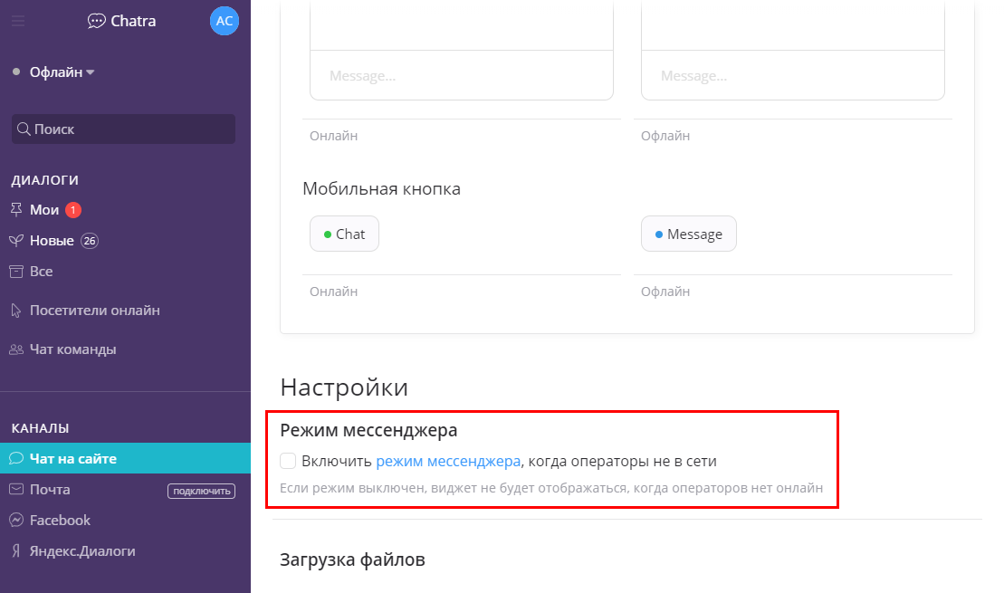The image size is (1004, 593).
Task: Click the Офлайн label under the Message button
Action: (x=665, y=292)
